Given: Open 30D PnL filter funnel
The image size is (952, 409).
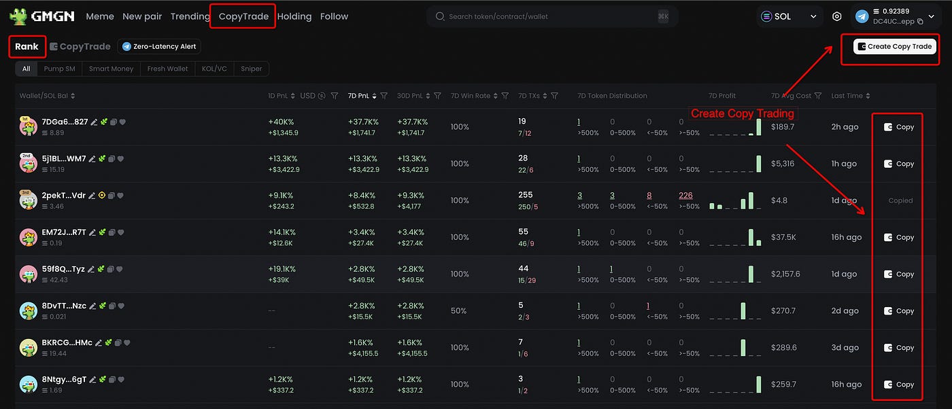Looking at the screenshot, I should tap(438, 96).
